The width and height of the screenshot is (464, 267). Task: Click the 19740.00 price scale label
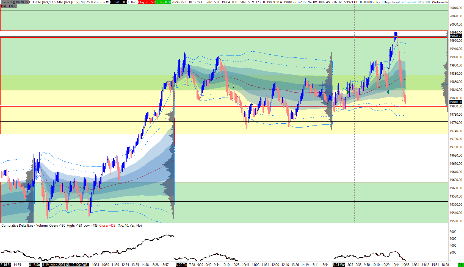(456, 131)
